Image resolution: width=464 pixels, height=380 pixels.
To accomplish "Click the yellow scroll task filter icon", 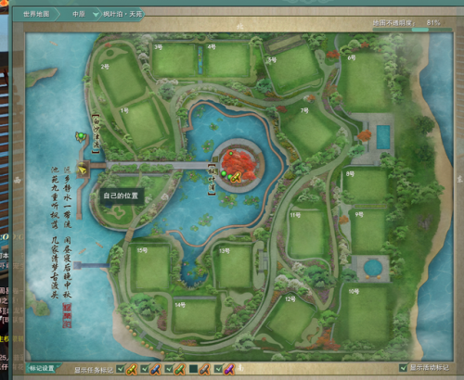I will pos(132,369).
